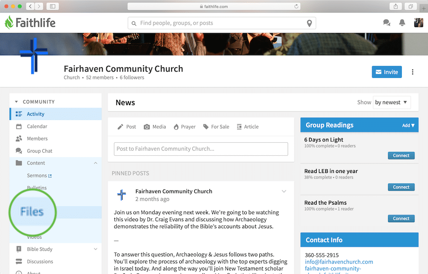Click the Safari forward arrow button

tap(39, 6)
